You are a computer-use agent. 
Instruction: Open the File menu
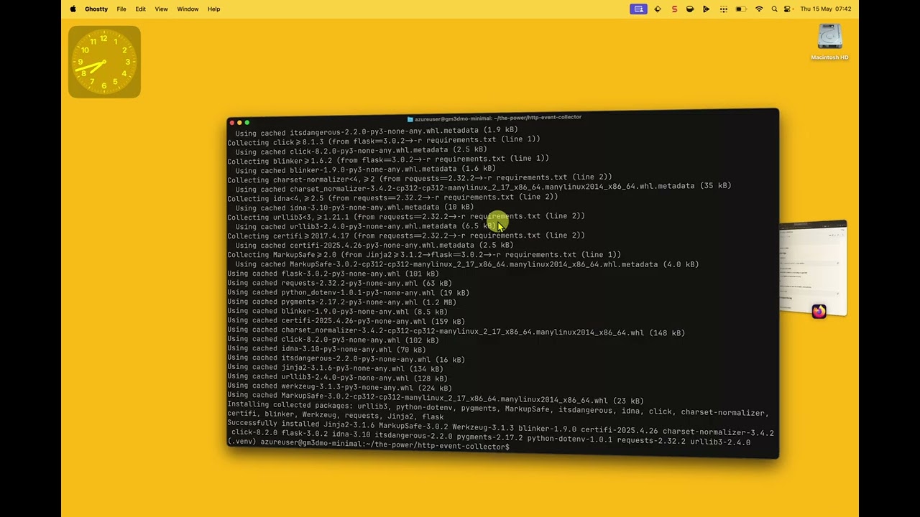(121, 9)
